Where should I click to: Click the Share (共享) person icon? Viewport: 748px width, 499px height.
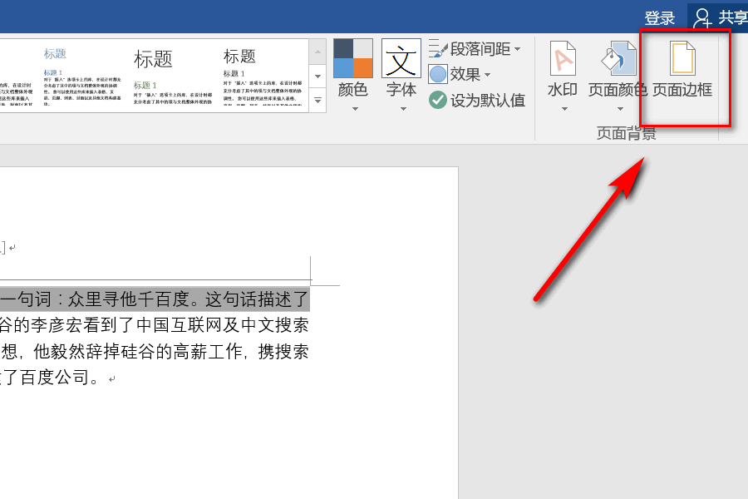[701, 17]
